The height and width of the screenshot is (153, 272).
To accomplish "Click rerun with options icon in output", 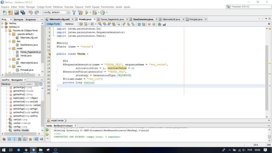I will pos(47,134).
